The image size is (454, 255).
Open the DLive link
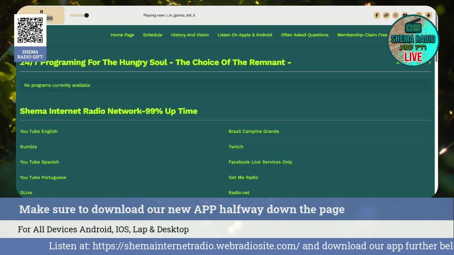click(x=26, y=193)
